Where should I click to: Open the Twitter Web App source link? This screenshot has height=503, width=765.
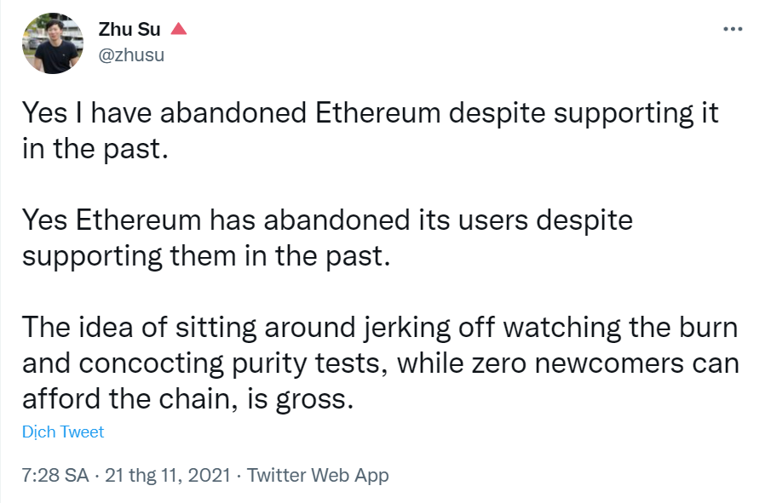[318, 476]
